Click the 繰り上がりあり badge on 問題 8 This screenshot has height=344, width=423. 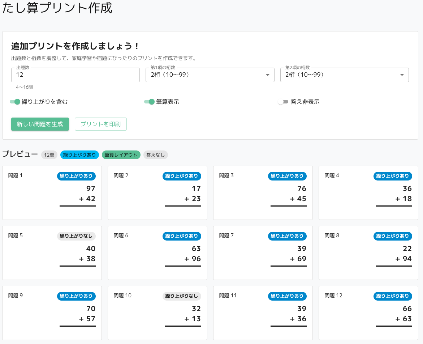(x=393, y=236)
